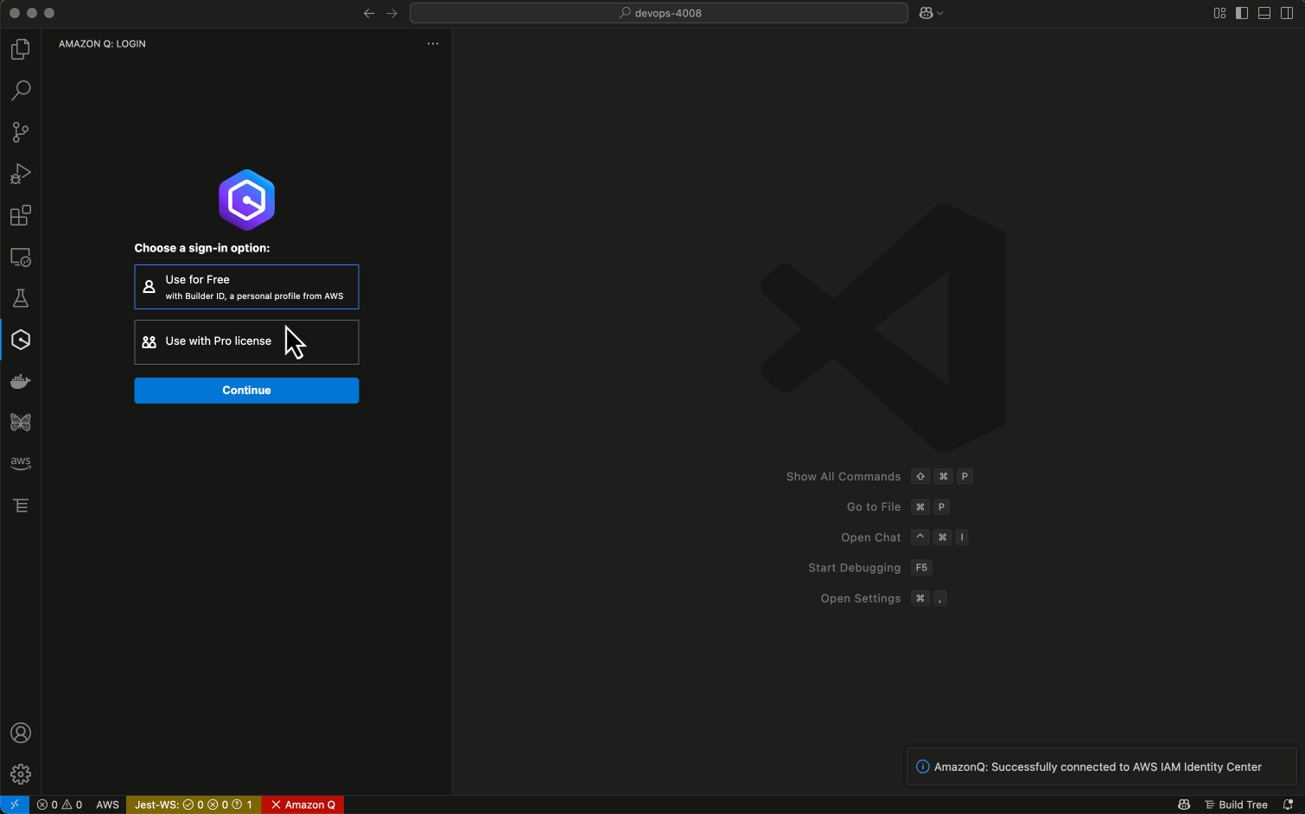Select Use with Pro license option
Viewport: 1305px width, 814px height.
pyautogui.click(x=246, y=342)
